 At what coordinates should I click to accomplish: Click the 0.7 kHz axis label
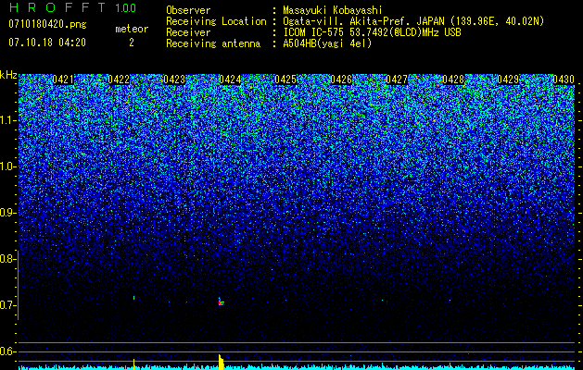click(x=7, y=305)
